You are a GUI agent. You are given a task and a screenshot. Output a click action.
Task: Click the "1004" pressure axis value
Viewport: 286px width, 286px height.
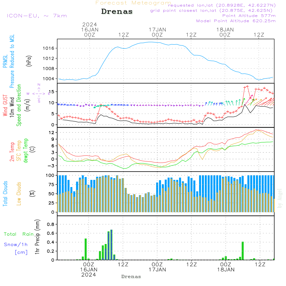click(x=49, y=79)
